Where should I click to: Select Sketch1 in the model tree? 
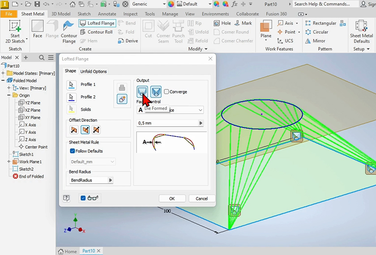point(23,154)
